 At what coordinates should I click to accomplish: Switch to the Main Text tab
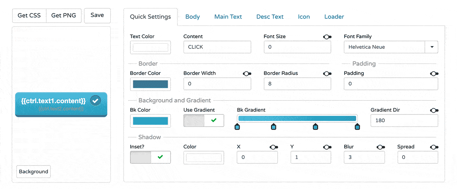[x=228, y=17]
